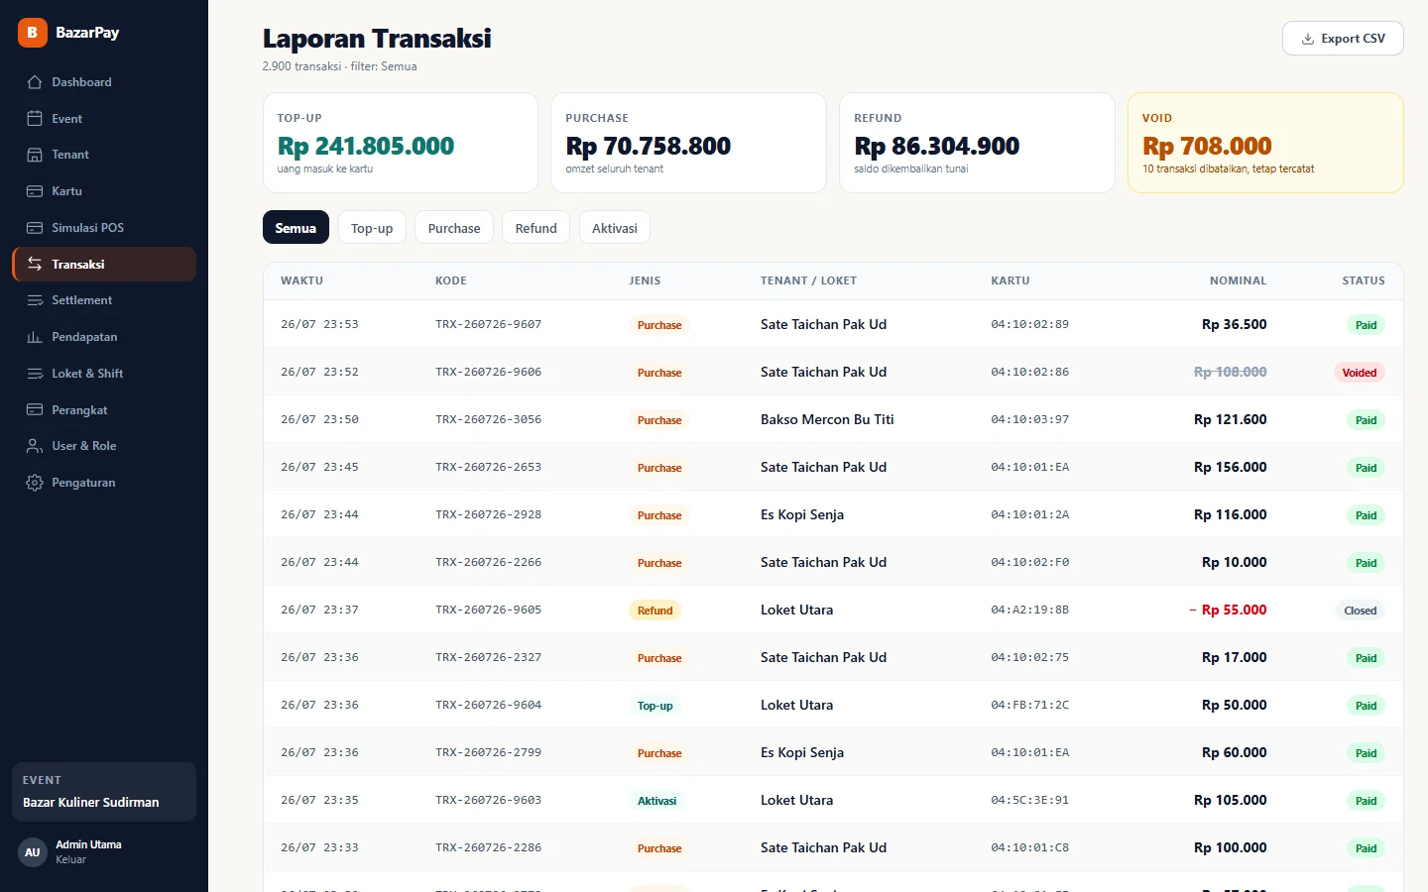
Task: Export transactions as CSV
Action: [x=1343, y=39]
